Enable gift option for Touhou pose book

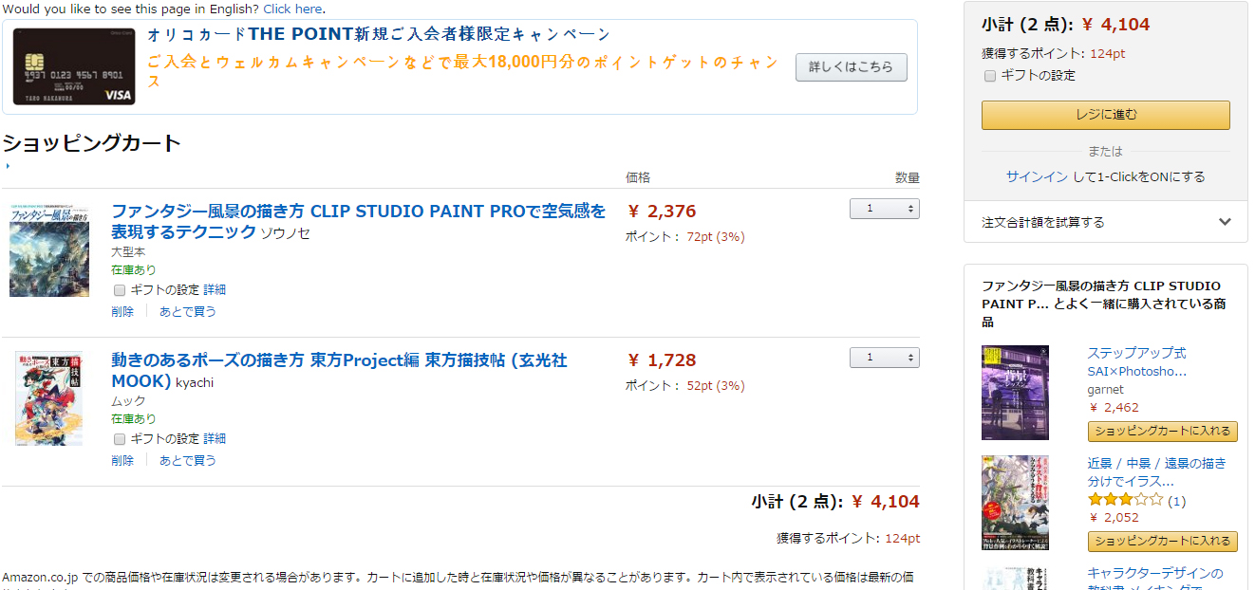click(x=120, y=439)
